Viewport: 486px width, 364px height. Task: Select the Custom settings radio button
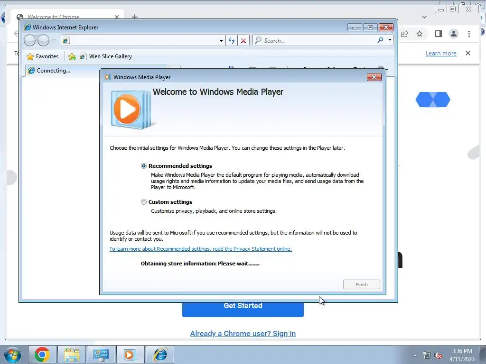click(x=143, y=202)
